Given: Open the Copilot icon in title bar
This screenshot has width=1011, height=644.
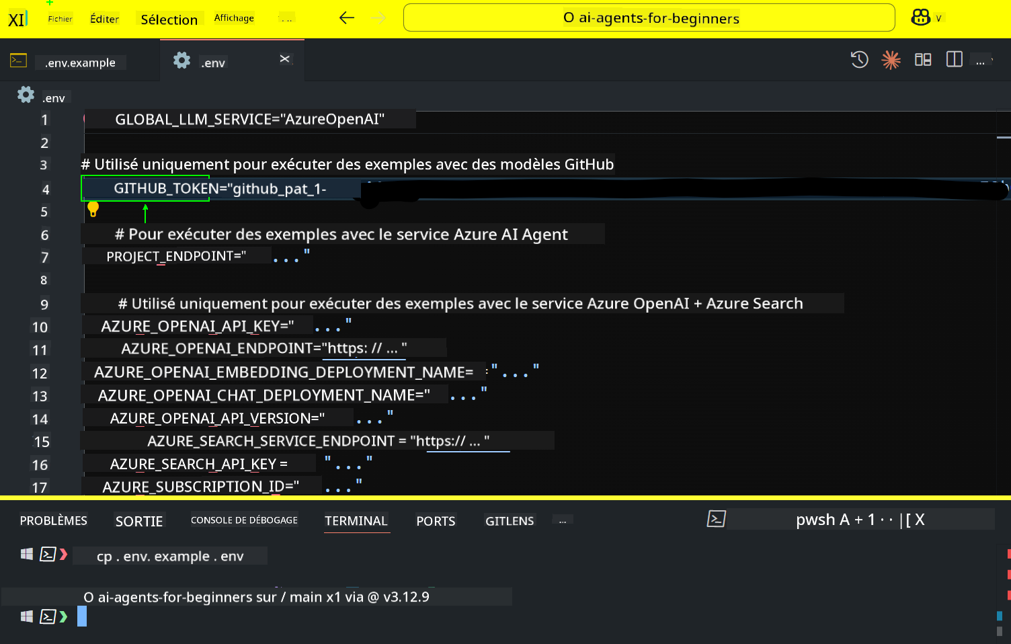Looking at the screenshot, I should [x=920, y=17].
